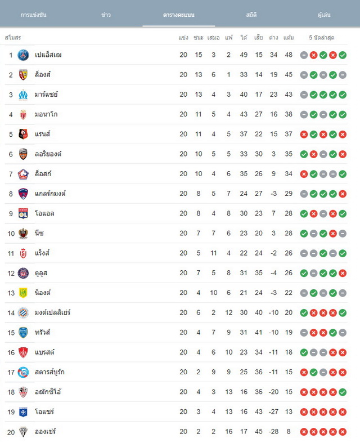Screen dimensions: 360x443
Task: Open the สถิติ tab
Action: coord(251,15)
